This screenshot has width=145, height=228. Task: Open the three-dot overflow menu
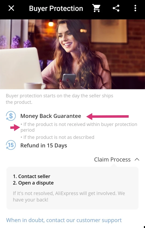(x=135, y=8)
